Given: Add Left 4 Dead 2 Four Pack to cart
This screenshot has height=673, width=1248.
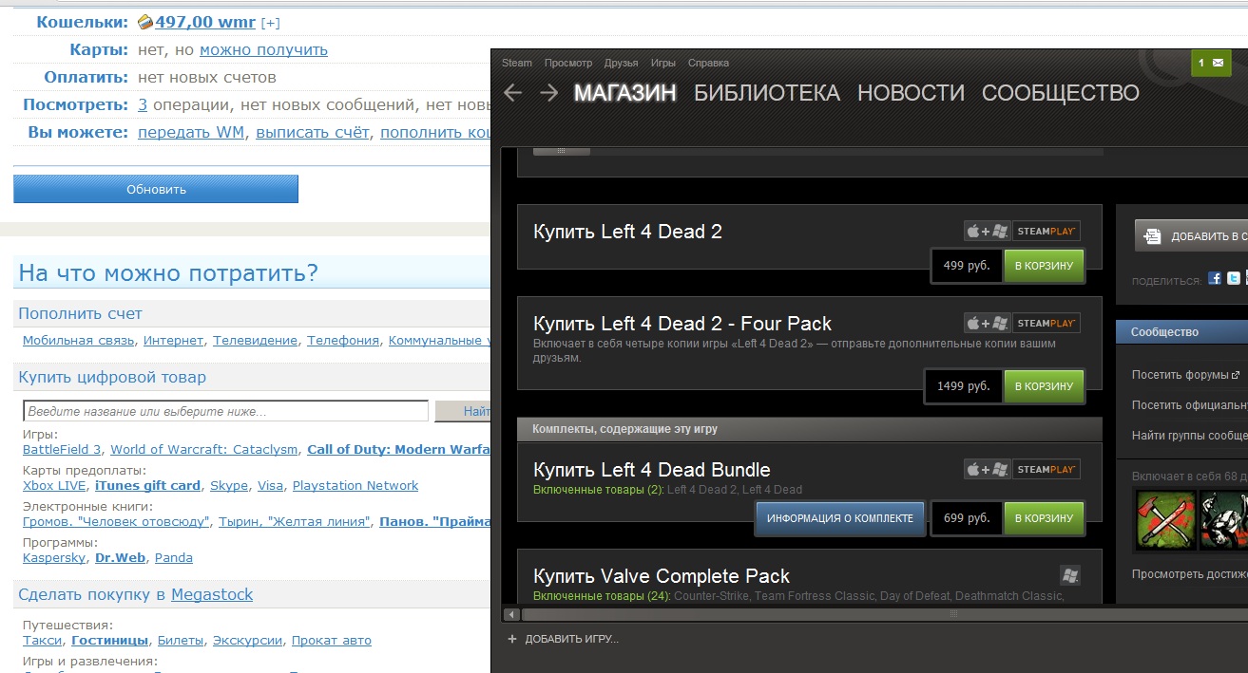Looking at the screenshot, I should (x=1045, y=386).
